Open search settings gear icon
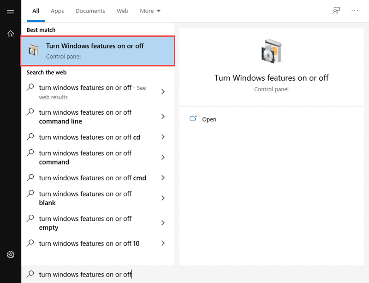 click(x=11, y=254)
